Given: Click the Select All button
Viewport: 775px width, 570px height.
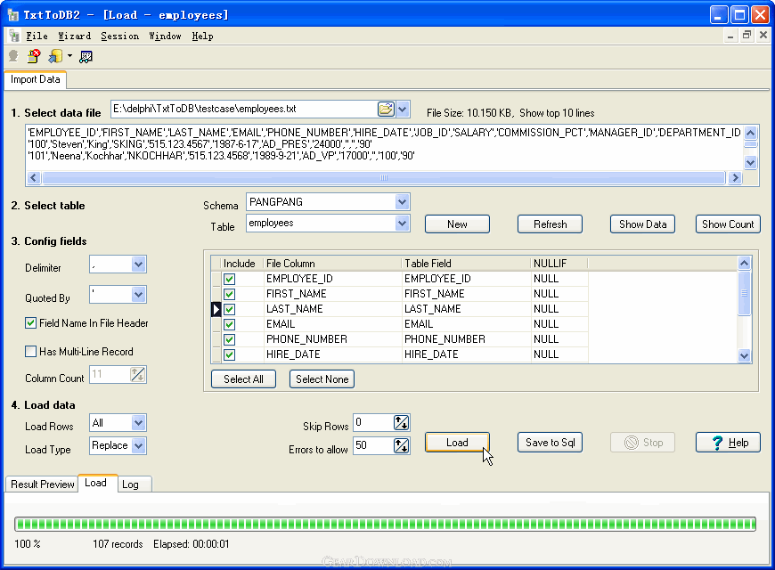Looking at the screenshot, I should pyautogui.click(x=243, y=379).
